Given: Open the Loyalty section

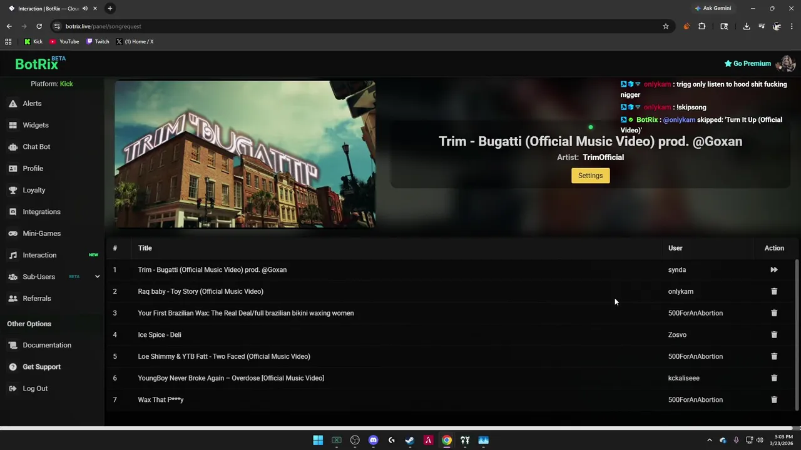Looking at the screenshot, I should coord(34,190).
